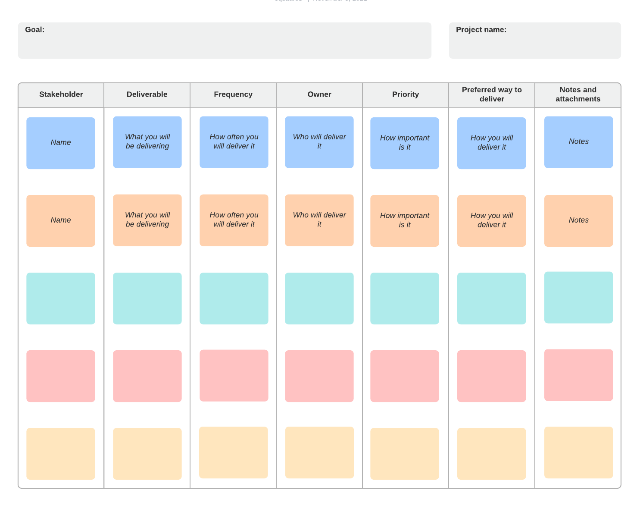Click the Goal text box
This screenshot has width=640, height=506.
click(224, 41)
